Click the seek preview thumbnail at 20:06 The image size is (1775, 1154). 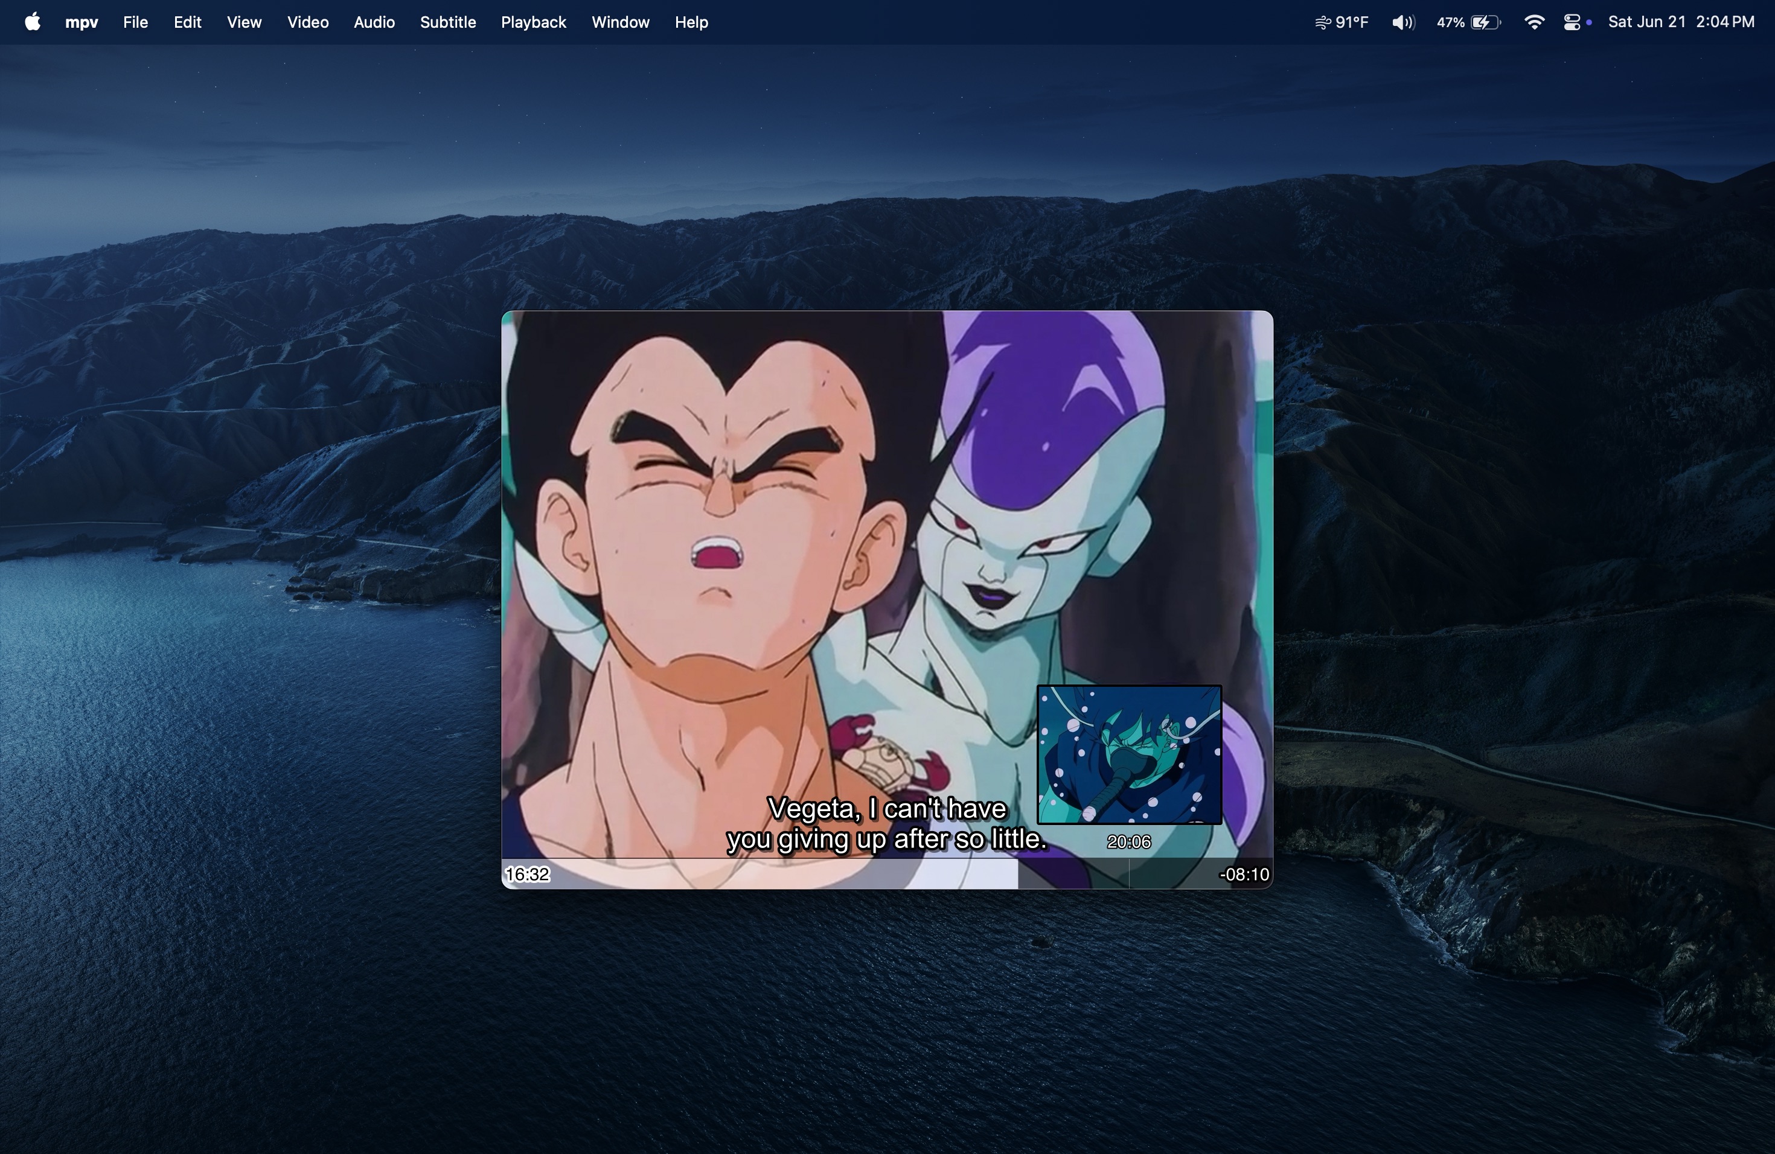coord(1129,754)
